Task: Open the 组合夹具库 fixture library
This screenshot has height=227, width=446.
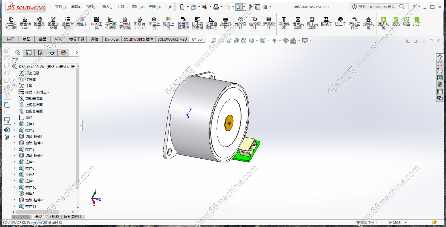Action: coord(298,23)
